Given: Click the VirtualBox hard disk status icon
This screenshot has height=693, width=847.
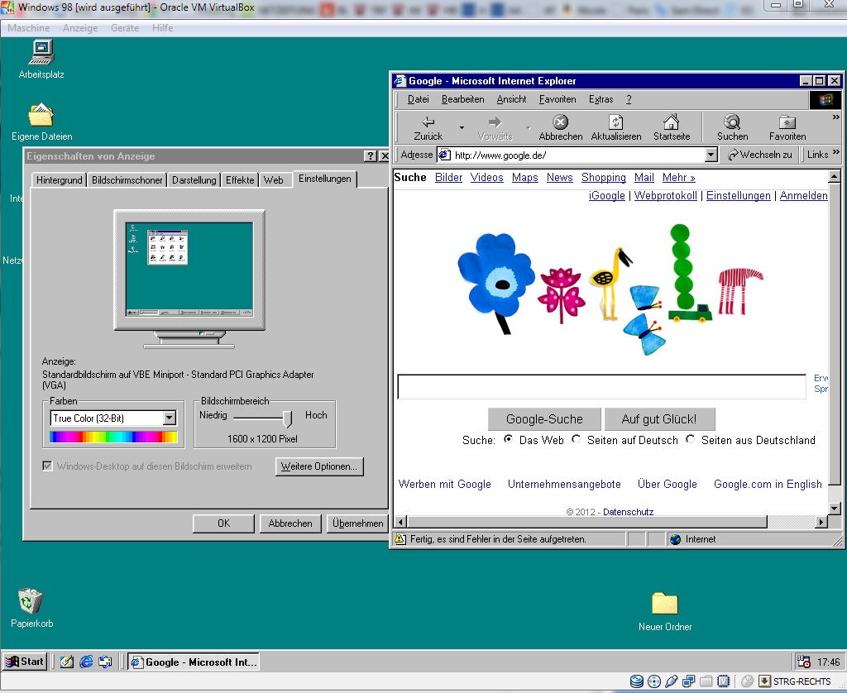Looking at the screenshot, I should click(x=637, y=681).
